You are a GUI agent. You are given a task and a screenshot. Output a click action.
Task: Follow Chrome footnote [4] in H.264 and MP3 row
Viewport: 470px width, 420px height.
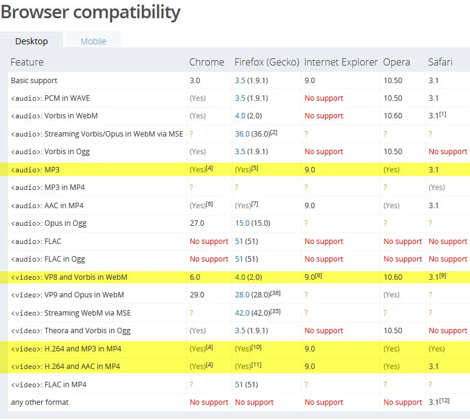[209, 347]
